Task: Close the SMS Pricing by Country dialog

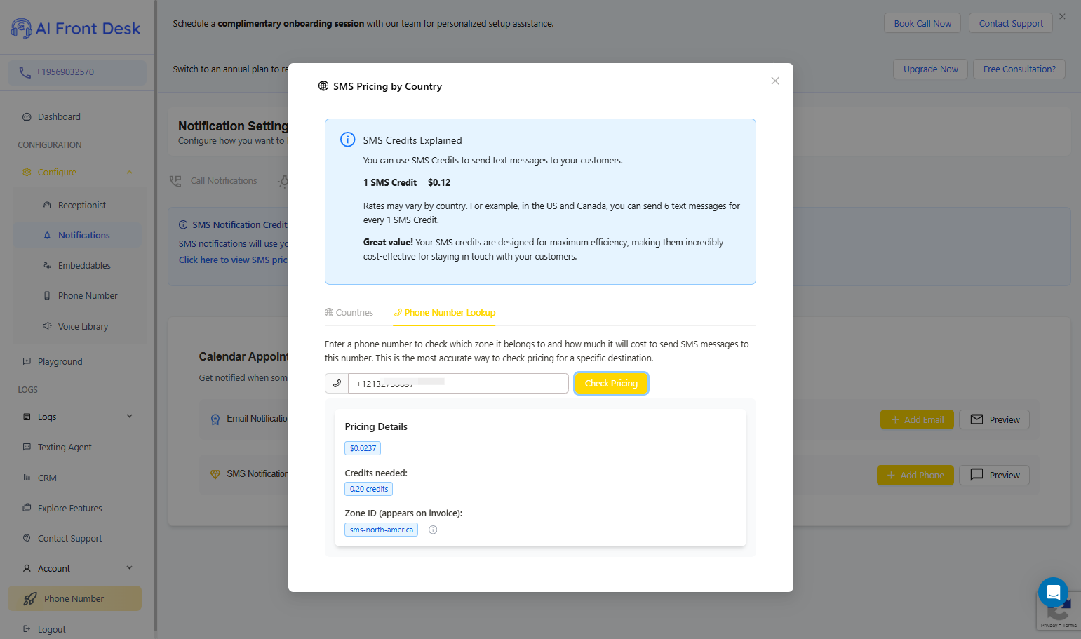Action: (775, 81)
